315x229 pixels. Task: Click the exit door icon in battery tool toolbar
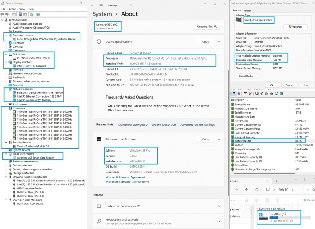click(281, 94)
